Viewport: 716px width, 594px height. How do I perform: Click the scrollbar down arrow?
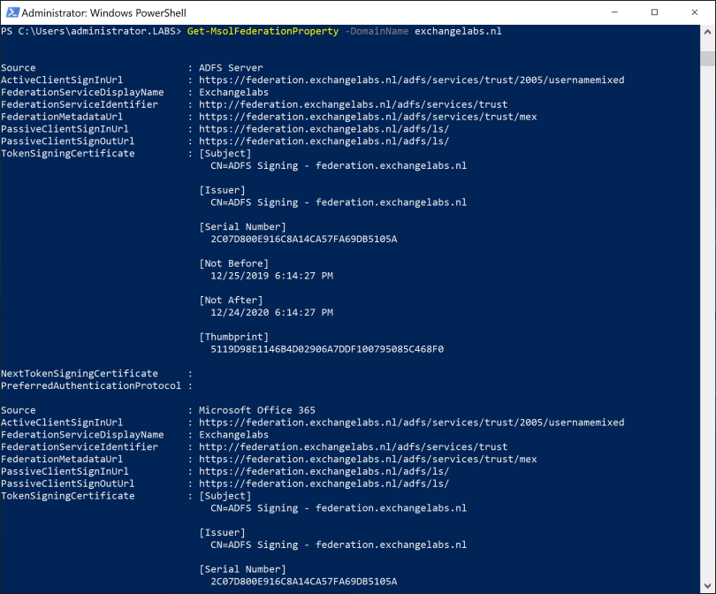pyautogui.click(x=707, y=586)
